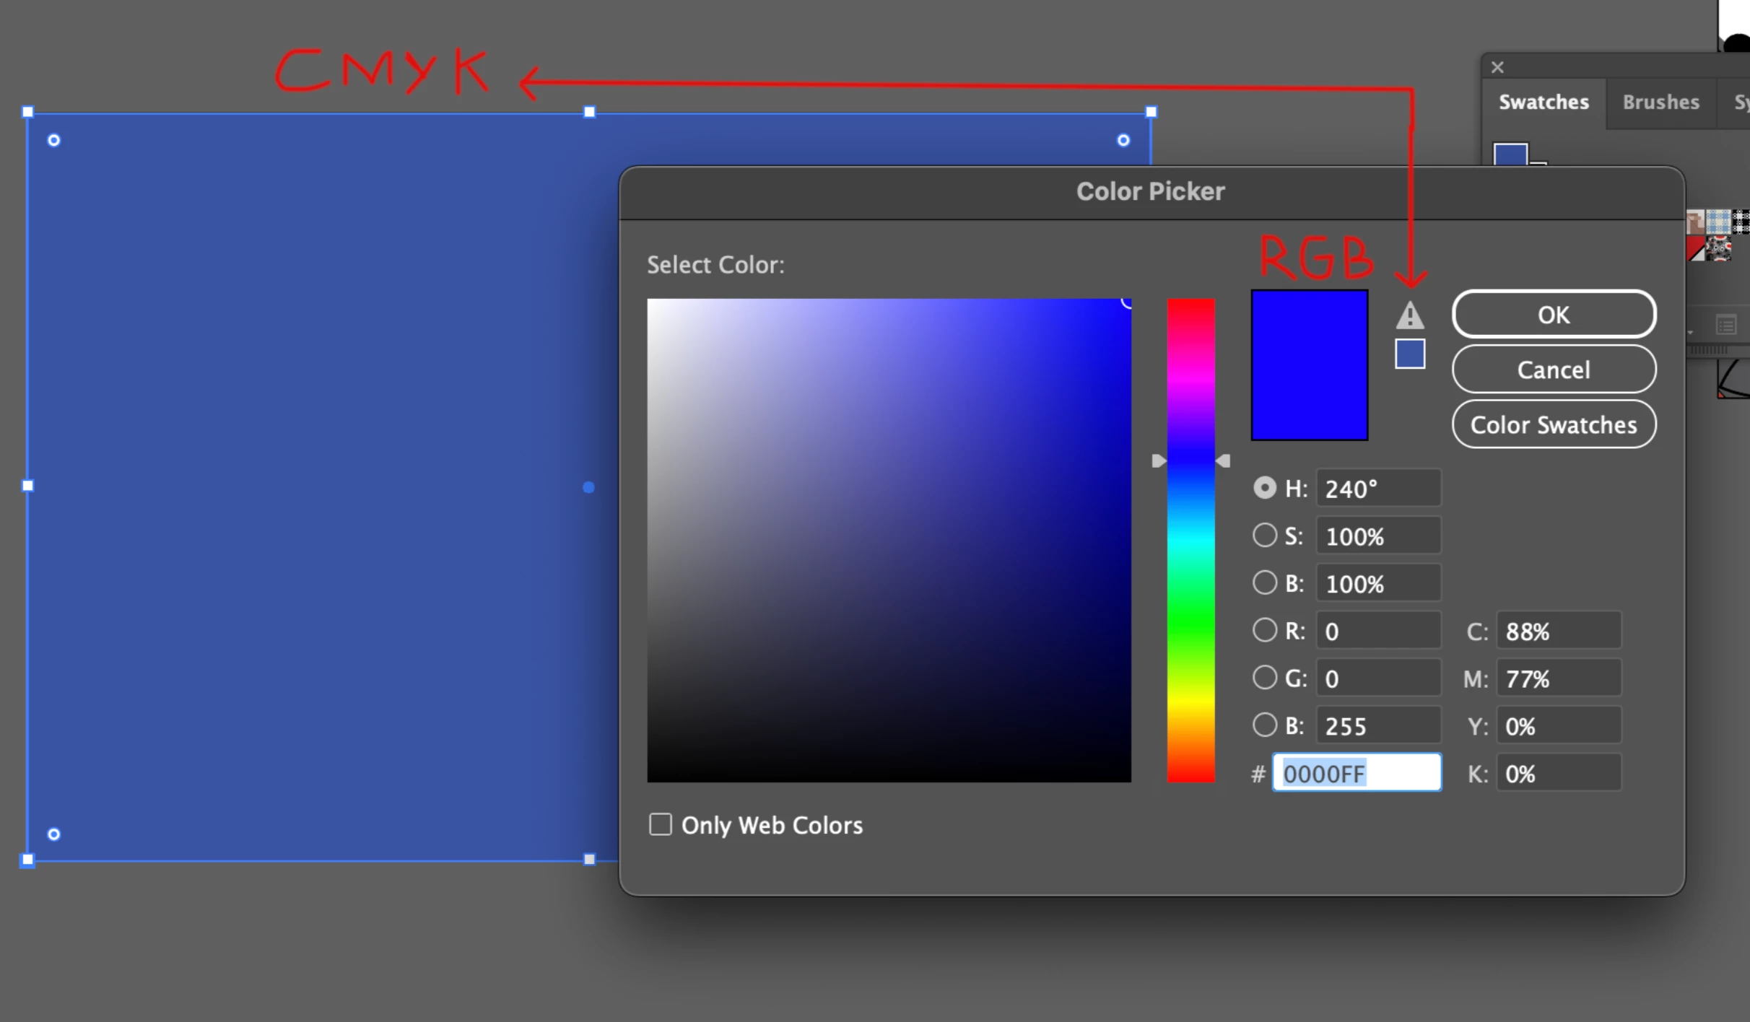Image resolution: width=1750 pixels, height=1022 pixels.
Task: Click the blue fill swatch in the Swatches panel
Action: point(1510,154)
